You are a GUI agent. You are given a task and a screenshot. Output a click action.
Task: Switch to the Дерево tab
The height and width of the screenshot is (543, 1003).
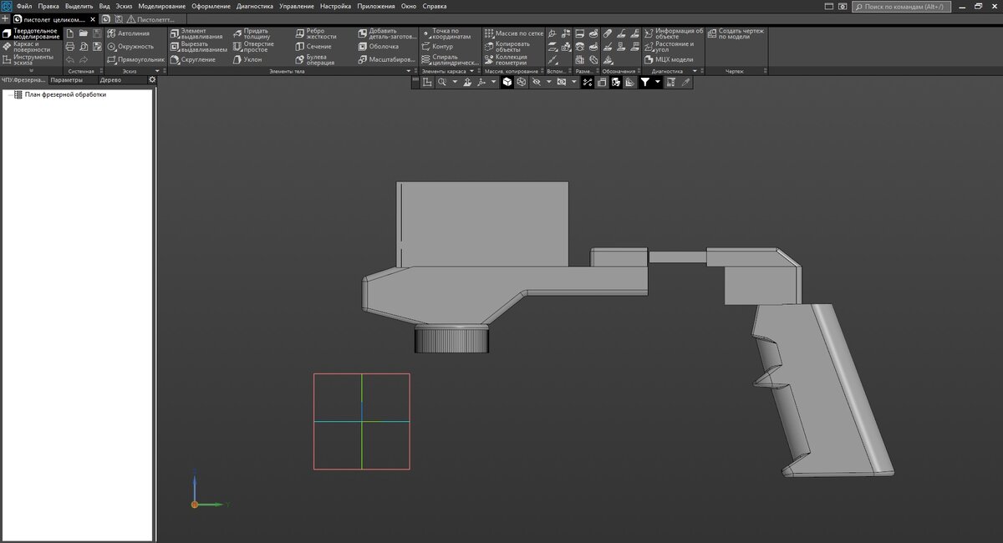(x=110, y=80)
